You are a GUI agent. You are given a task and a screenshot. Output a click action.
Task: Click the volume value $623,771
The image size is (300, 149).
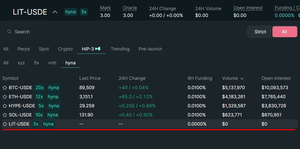point(232,115)
